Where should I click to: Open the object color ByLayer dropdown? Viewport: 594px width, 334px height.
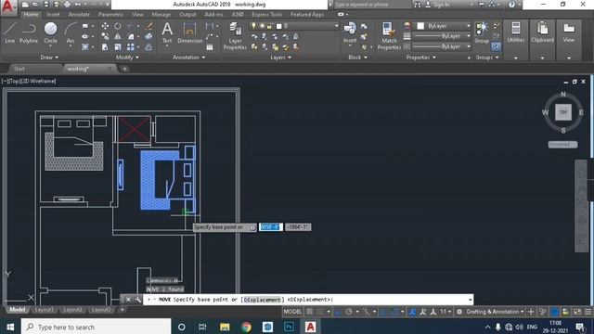[x=444, y=26]
